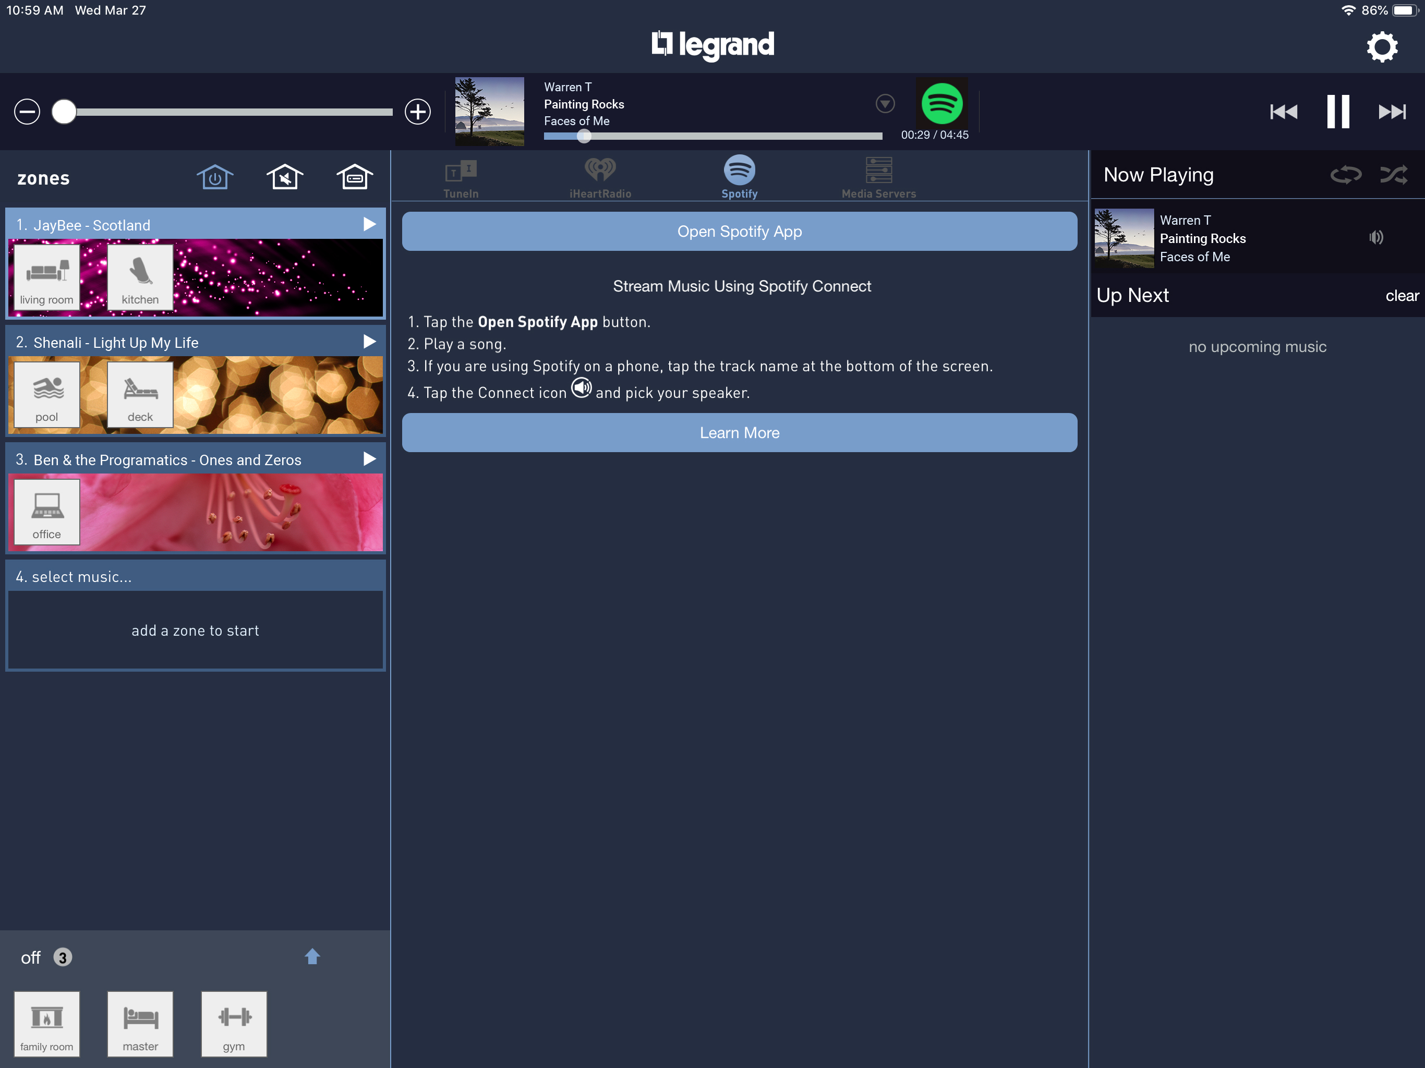The image size is (1425, 1068).
Task: Select the Spotify source tab
Action: pos(740,177)
